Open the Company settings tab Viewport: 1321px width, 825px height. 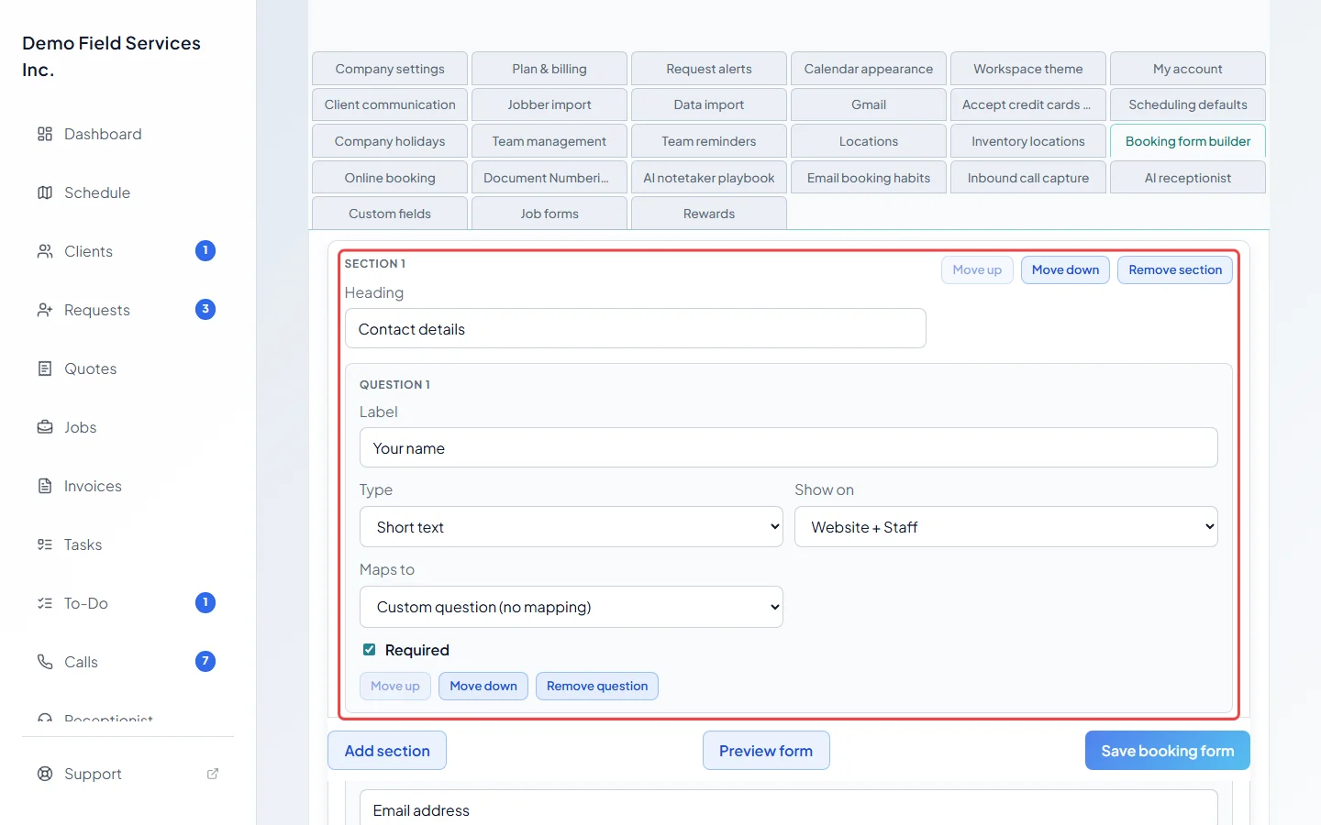click(390, 69)
